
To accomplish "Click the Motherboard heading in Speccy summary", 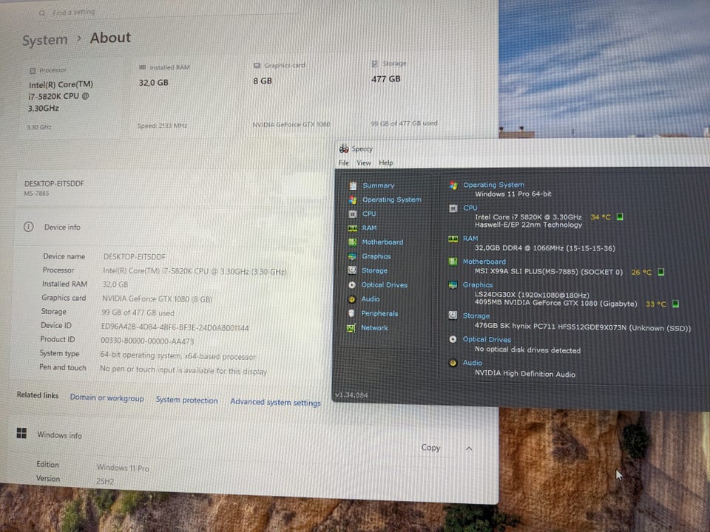I will [484, 262].
